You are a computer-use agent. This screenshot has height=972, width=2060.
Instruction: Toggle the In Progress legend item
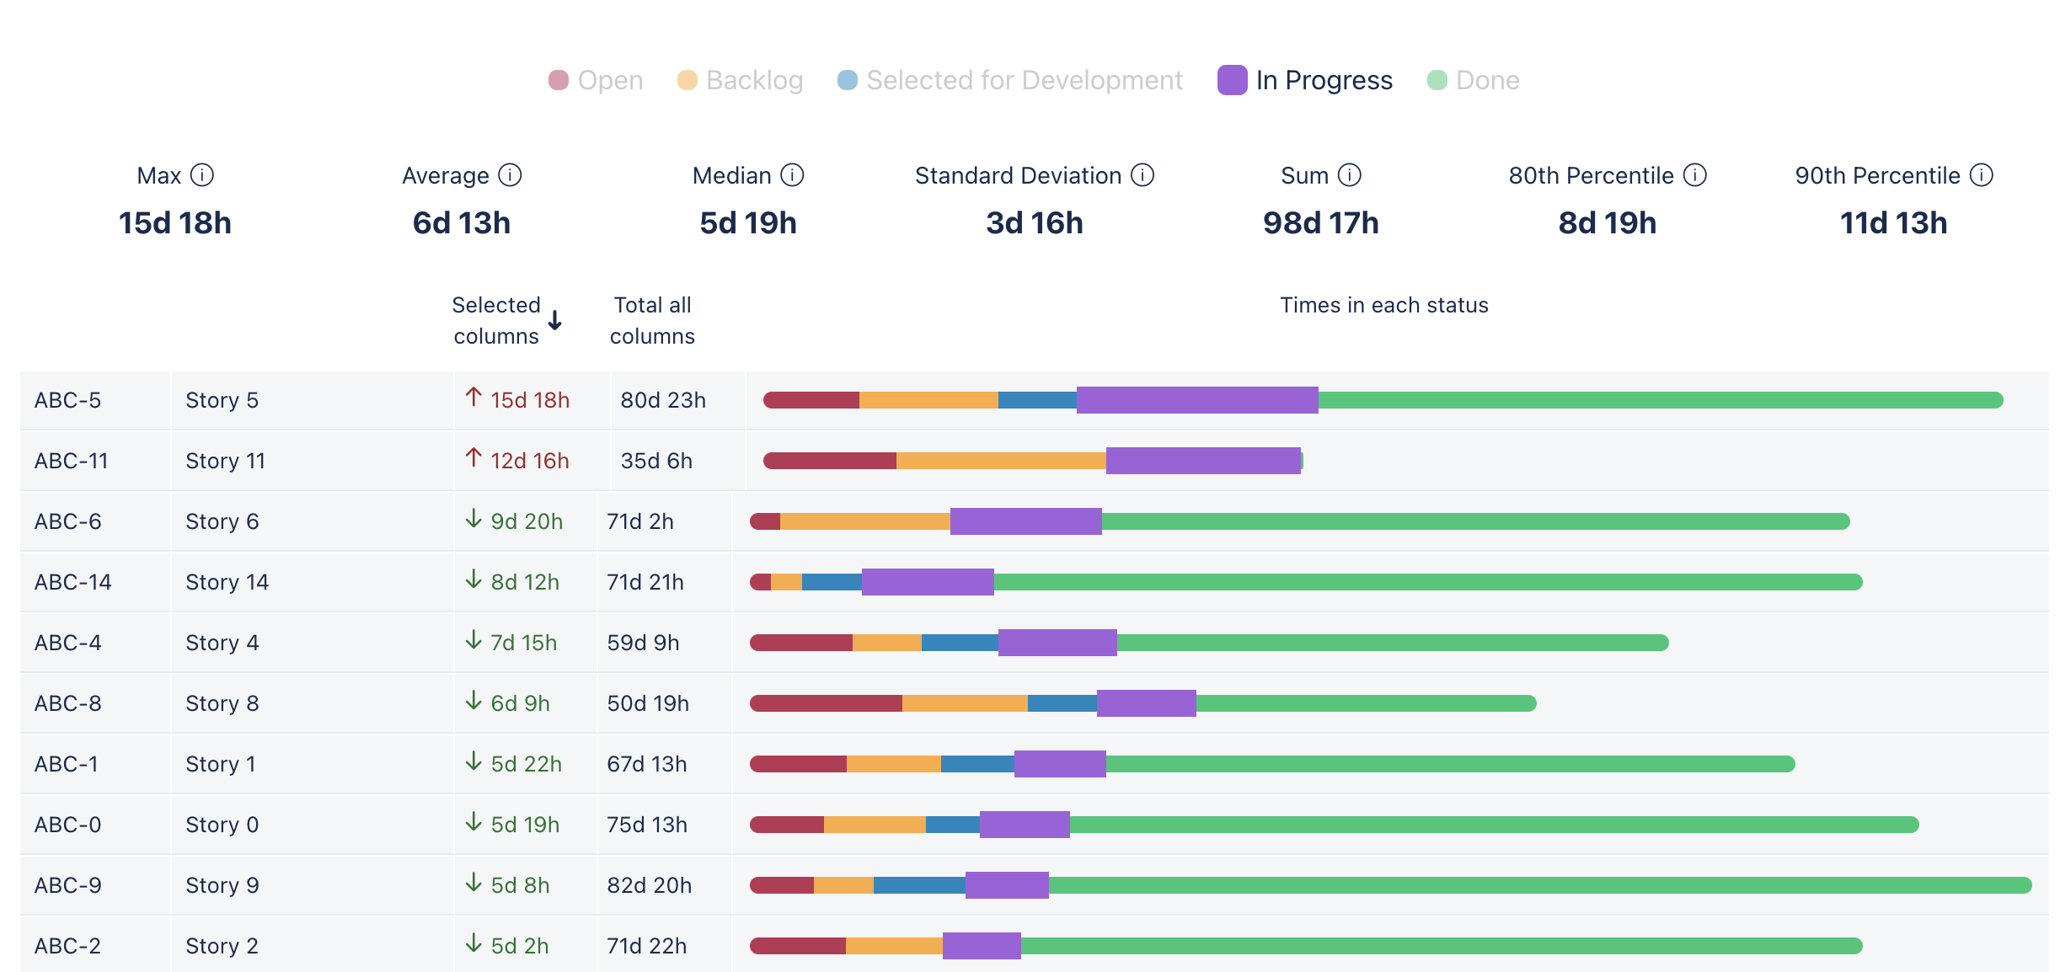1305,80
